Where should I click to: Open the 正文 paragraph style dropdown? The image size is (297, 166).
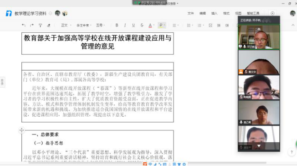coord(66,25)
